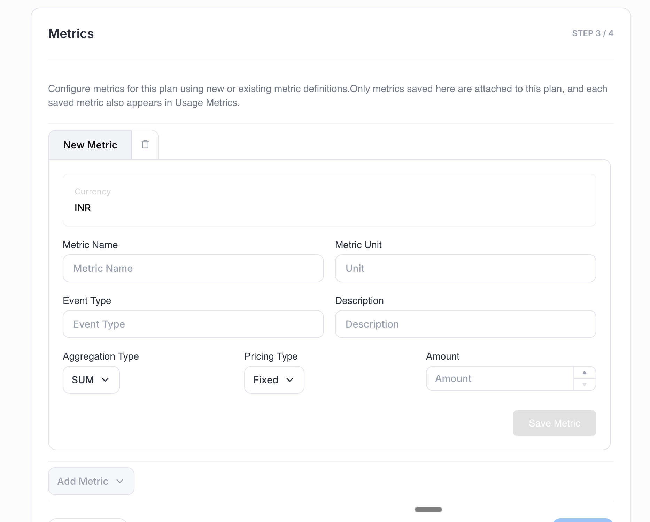Click the STEP 3 / 4 indicator
This screenshot has width=650, height=522.
[593, 33]
